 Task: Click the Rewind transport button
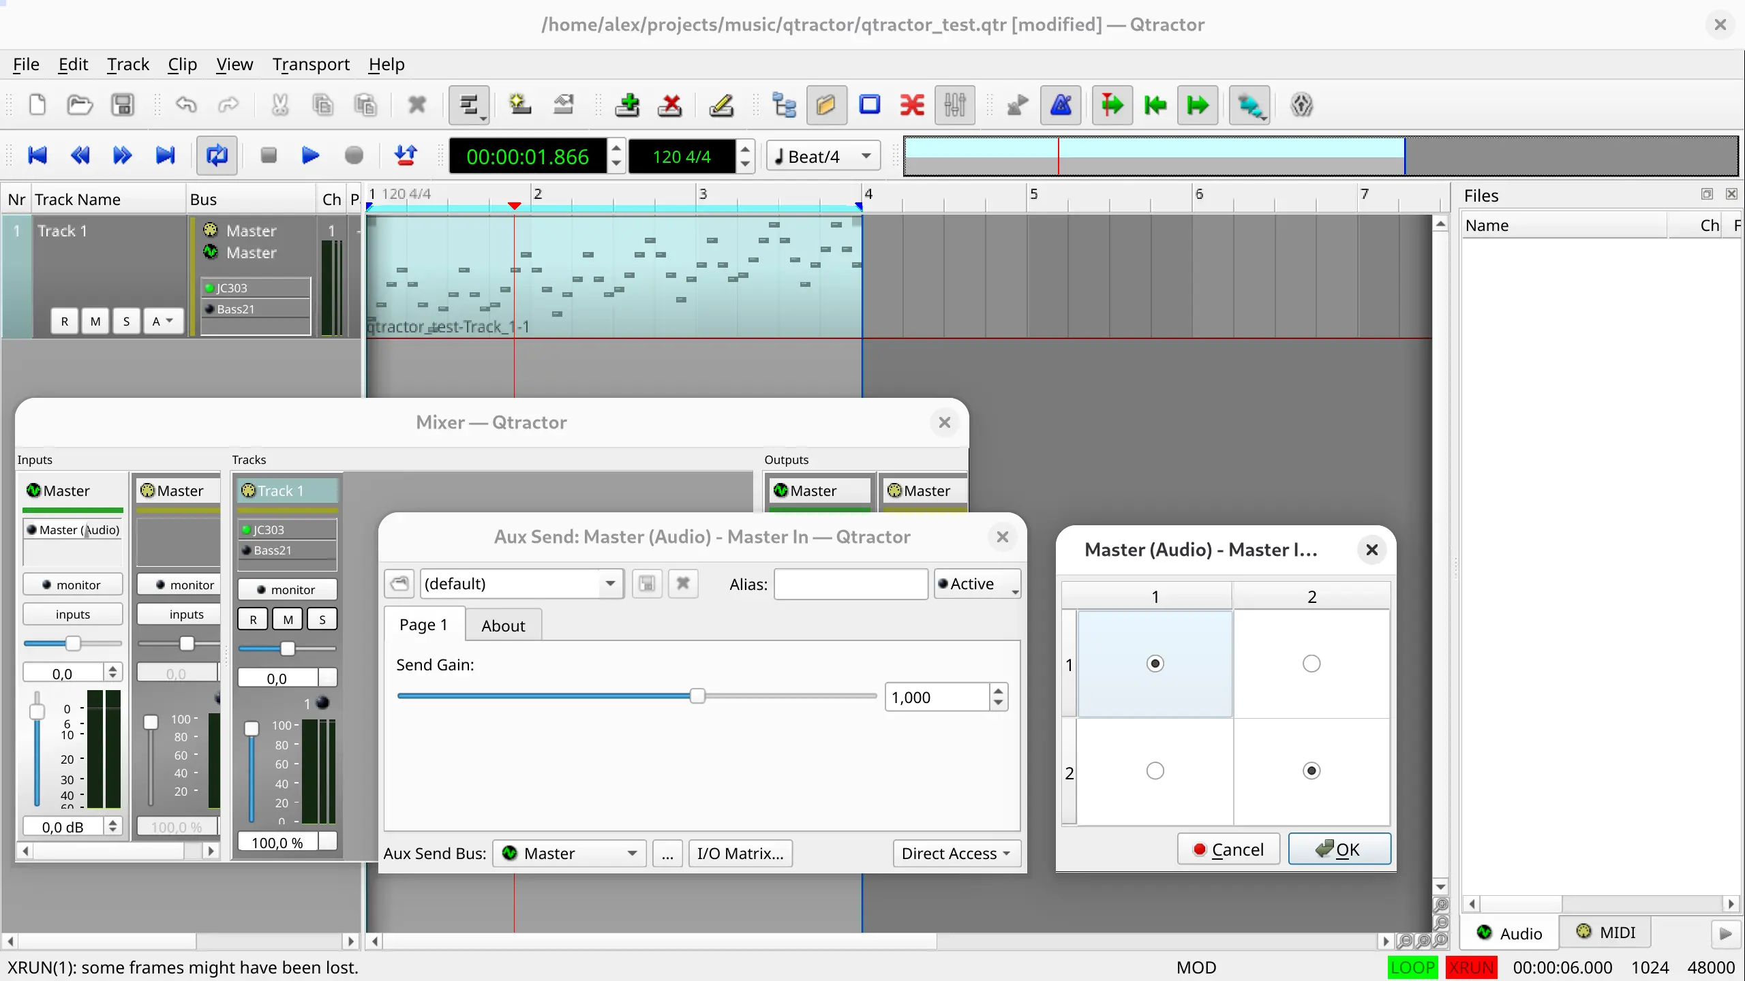80,156
